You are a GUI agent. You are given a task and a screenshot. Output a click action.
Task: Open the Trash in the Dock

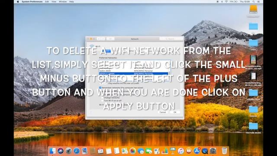(x=224, y=151)
